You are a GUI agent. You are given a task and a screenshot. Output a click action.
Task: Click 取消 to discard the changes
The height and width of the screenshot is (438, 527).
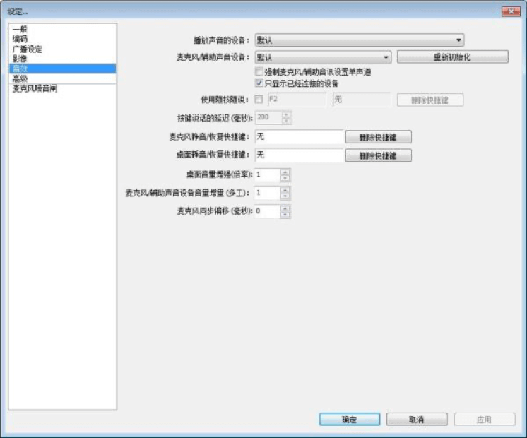pyautogui.click(x=416, y=420)
